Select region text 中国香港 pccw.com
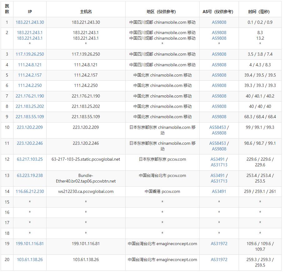The width and height of the screenshot is (283, 272). click(x=162, y=191)
